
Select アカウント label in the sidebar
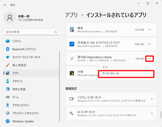17,81
